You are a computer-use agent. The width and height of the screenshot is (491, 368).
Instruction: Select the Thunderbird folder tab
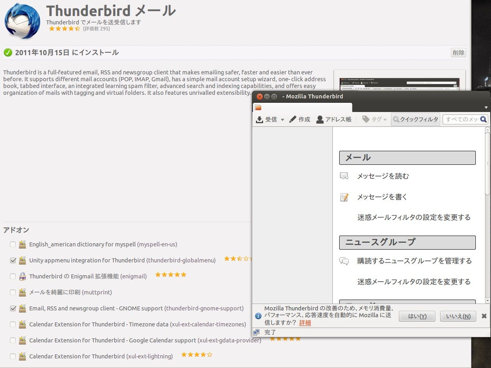(302, 107)
